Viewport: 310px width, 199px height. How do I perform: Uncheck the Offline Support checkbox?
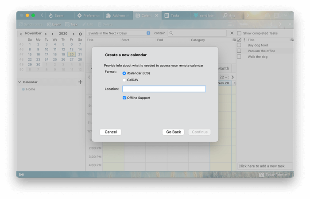click(x=124, y=98)
